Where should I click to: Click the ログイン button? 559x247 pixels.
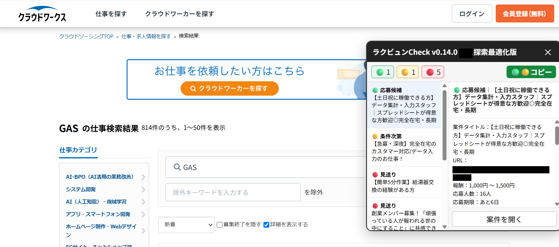(x=472, y=13)
